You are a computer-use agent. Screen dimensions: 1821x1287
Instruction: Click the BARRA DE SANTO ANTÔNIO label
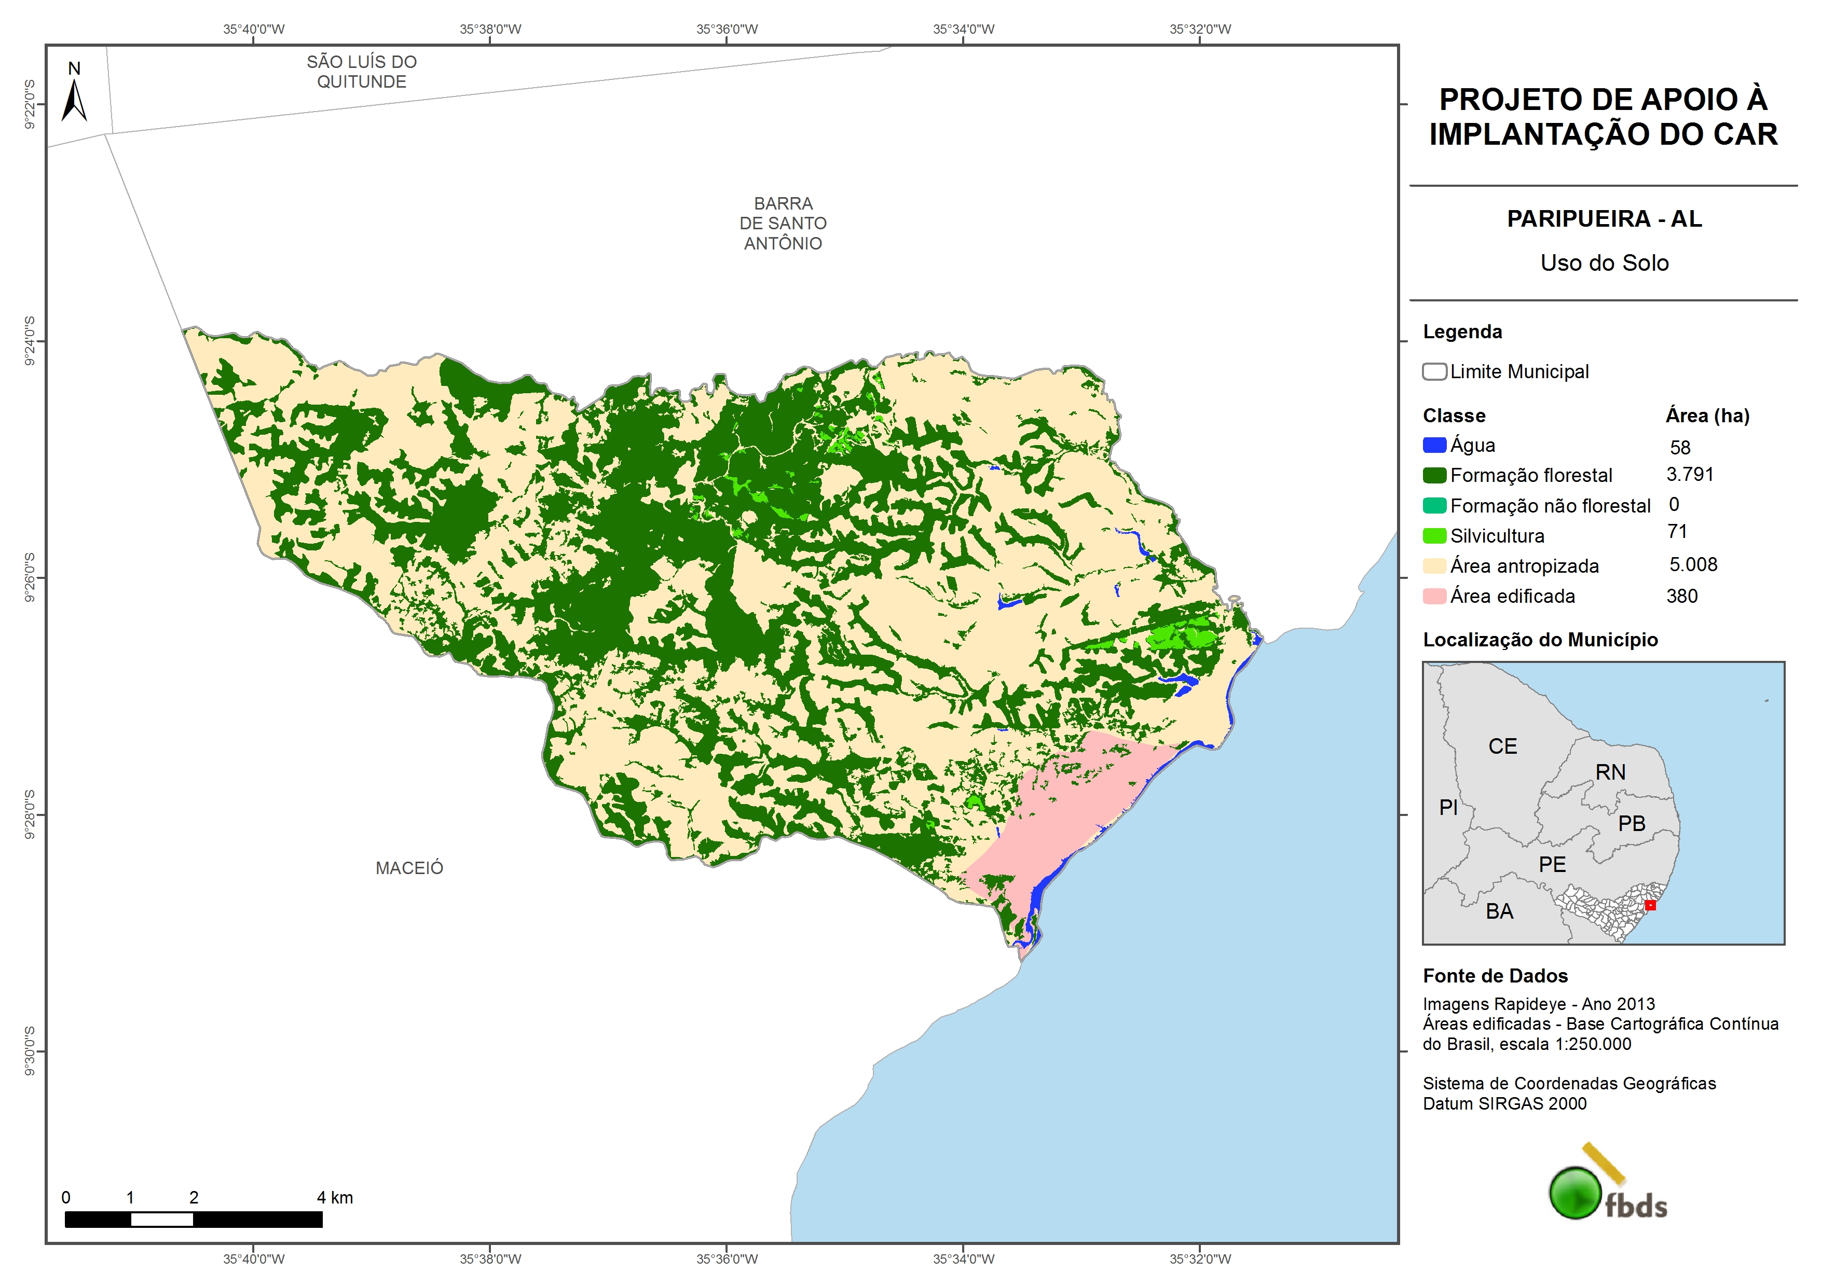783,224
